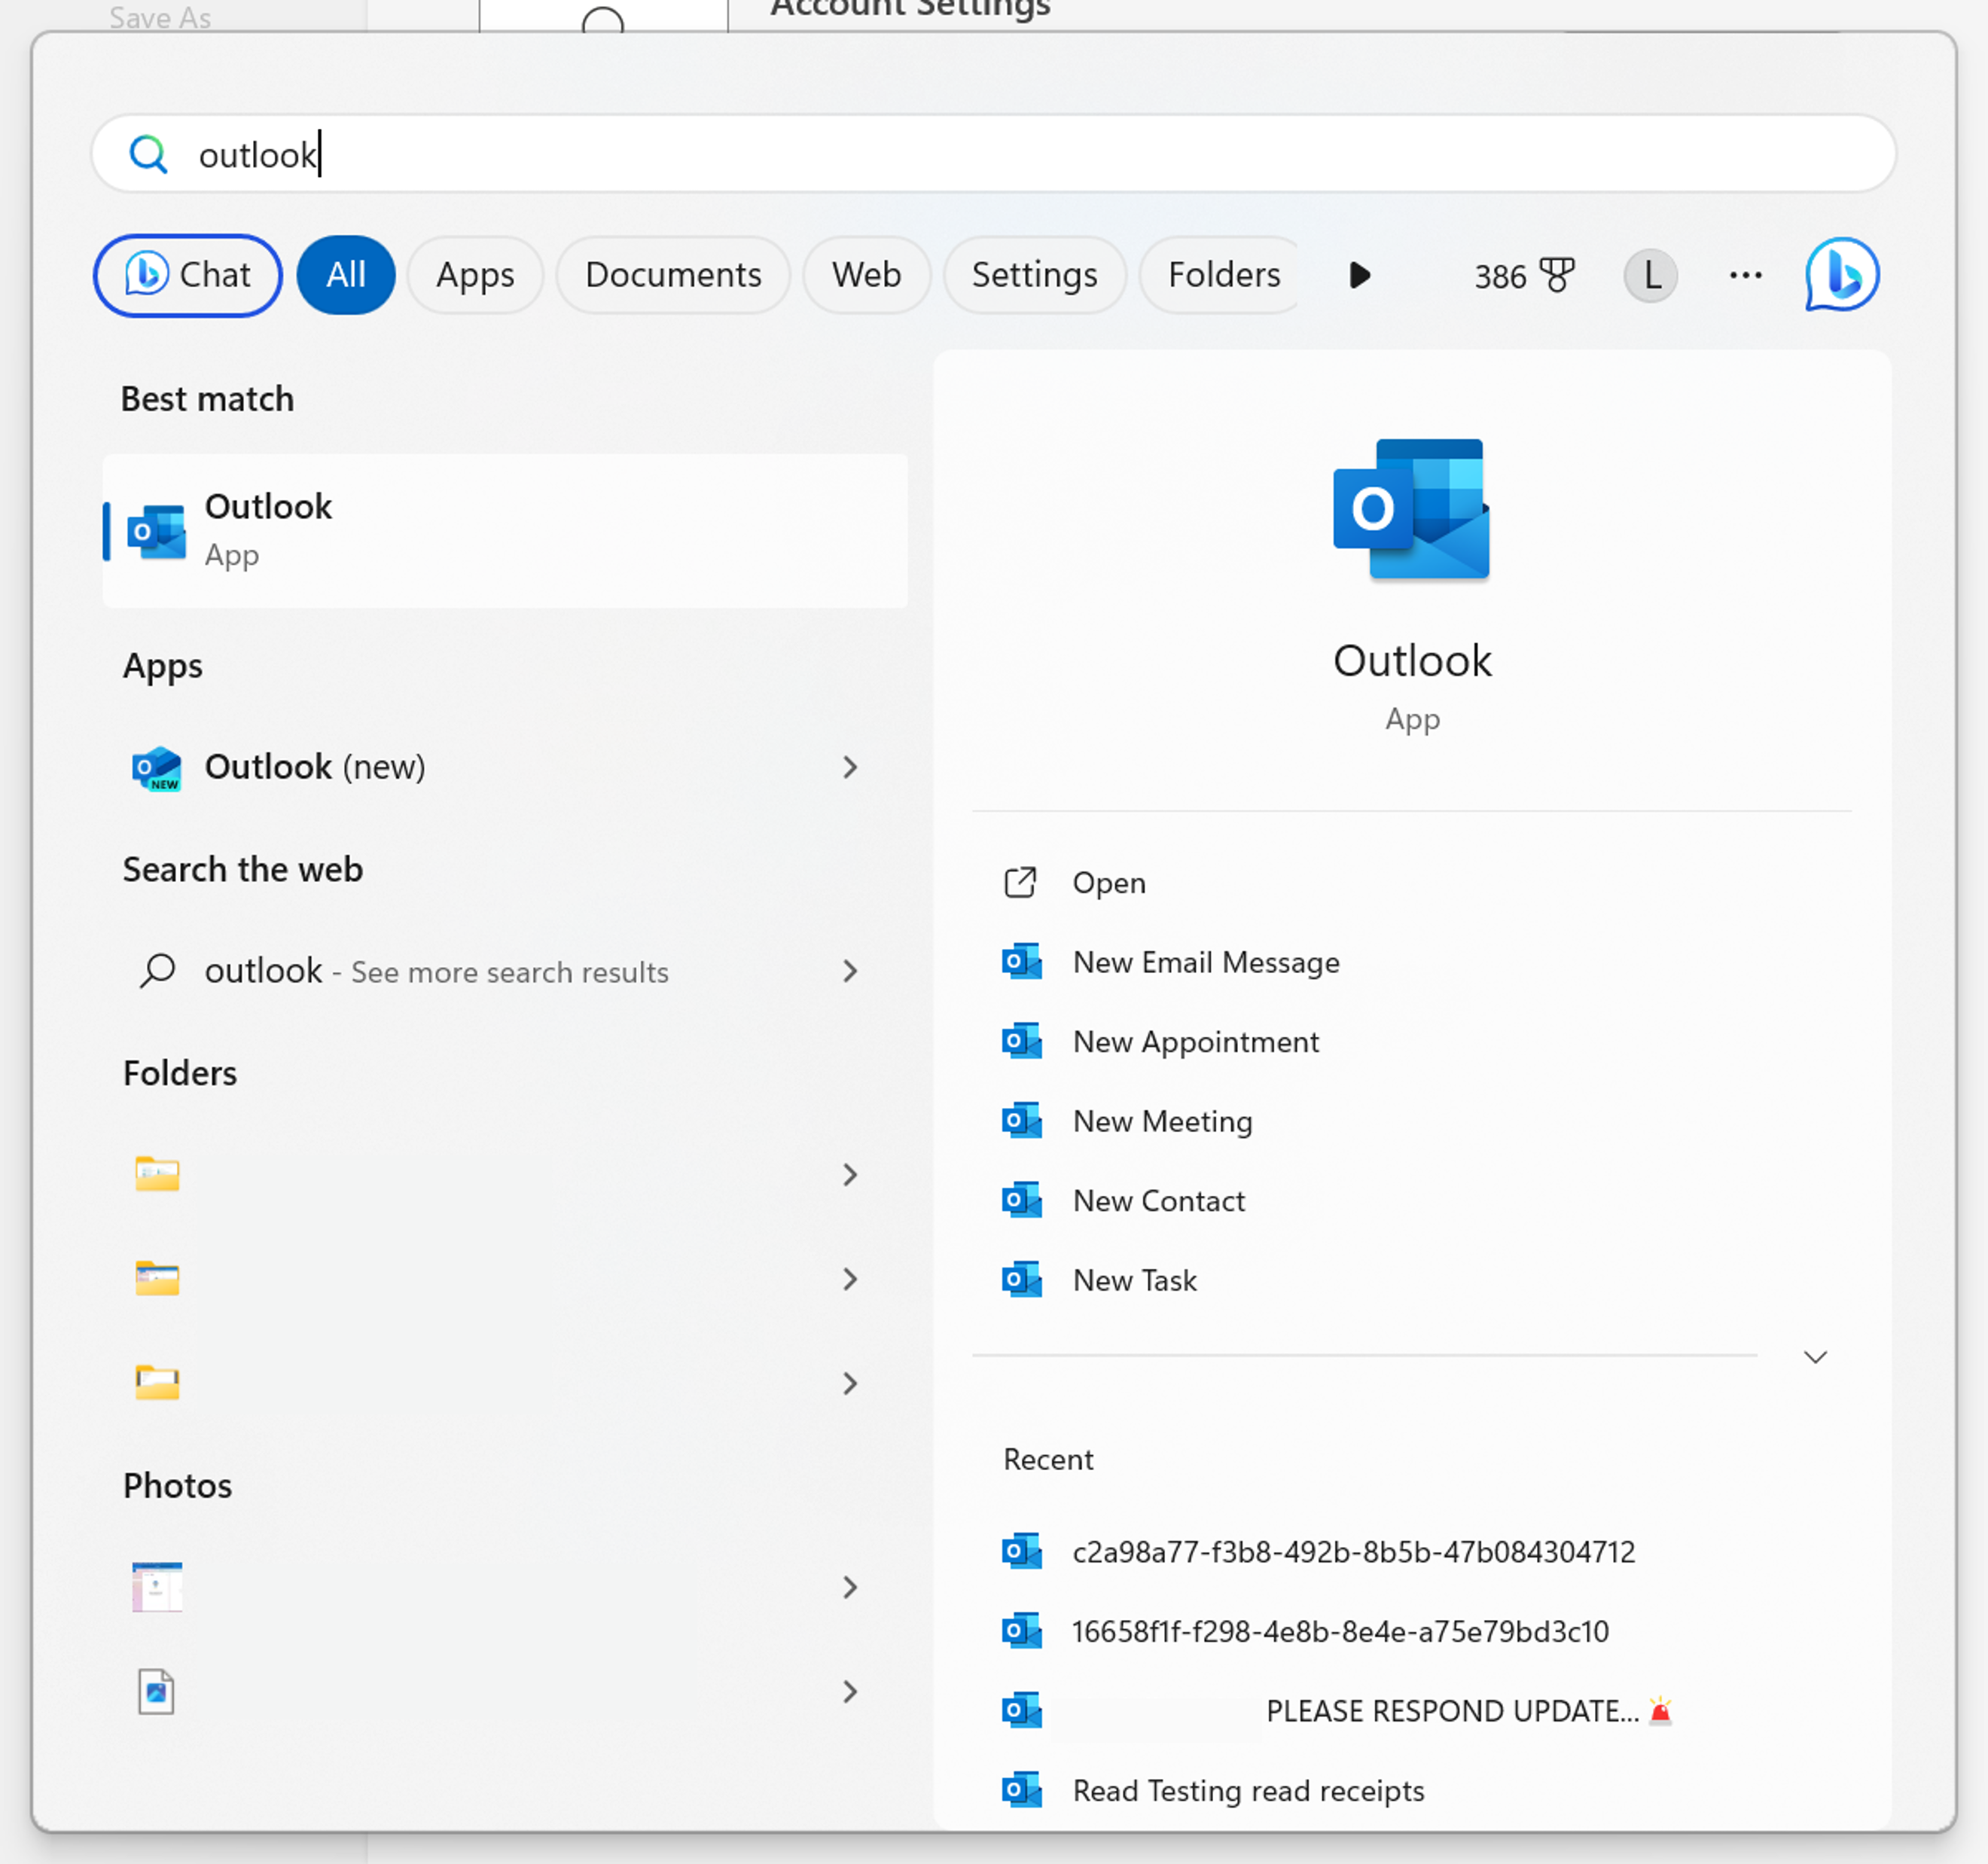
Task: Show more filters with the arrow
Action: click(1359, 275)
